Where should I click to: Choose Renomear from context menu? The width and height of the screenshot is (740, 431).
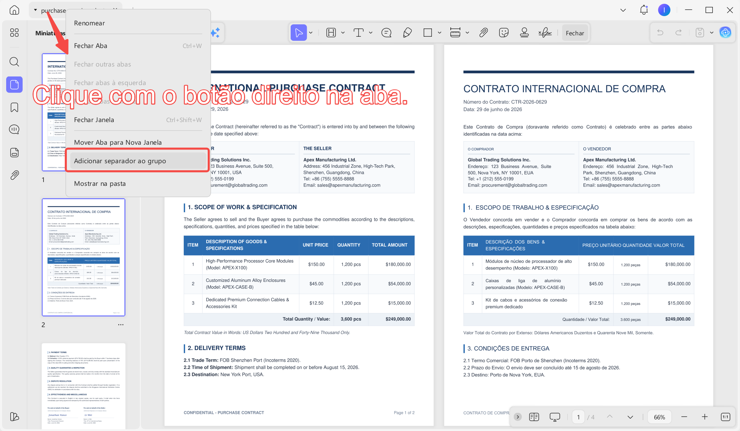(138, 23)
